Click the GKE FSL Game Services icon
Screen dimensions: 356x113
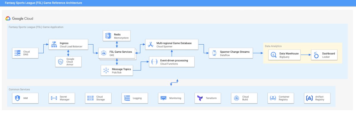pyautogui.click(x=104, y=54)
